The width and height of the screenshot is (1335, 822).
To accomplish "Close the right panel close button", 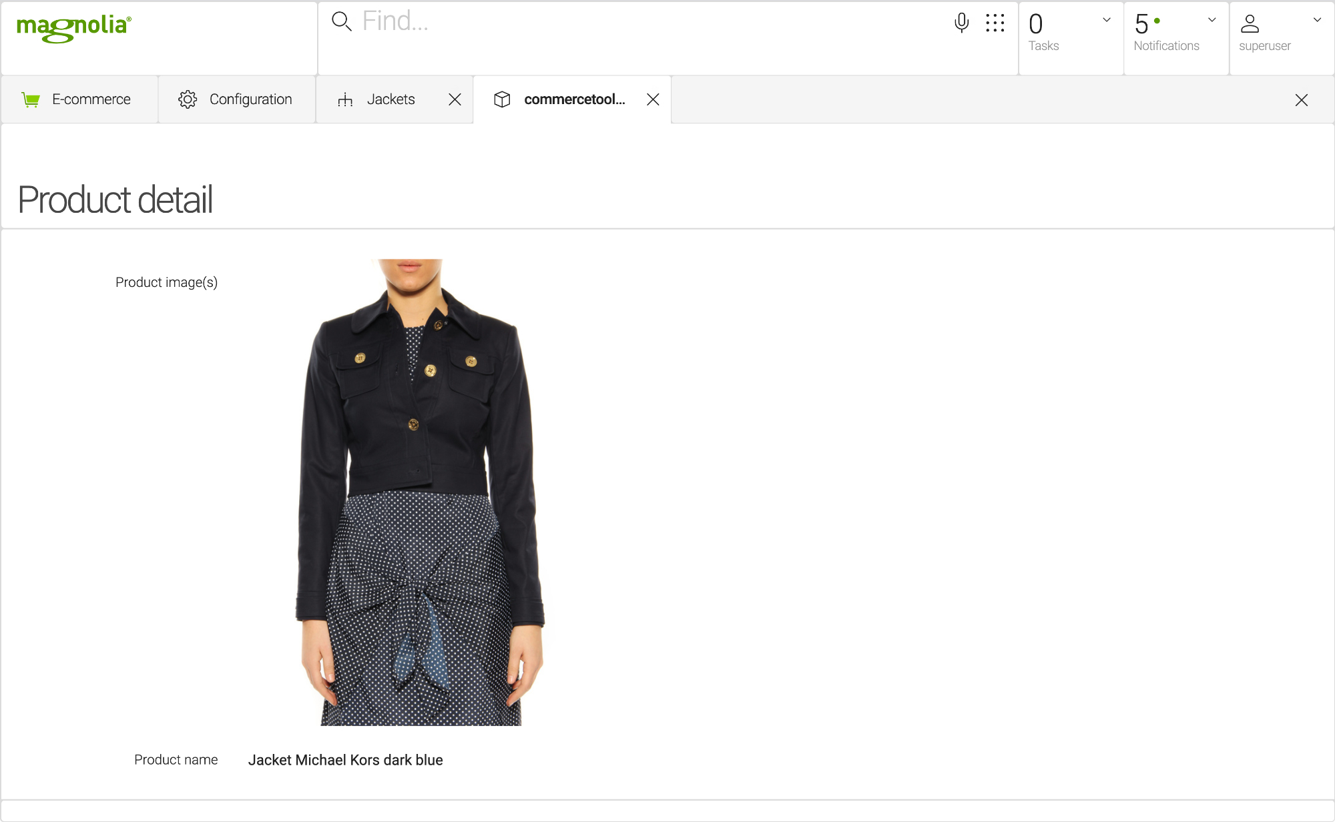I will [x=1301, y=100].
